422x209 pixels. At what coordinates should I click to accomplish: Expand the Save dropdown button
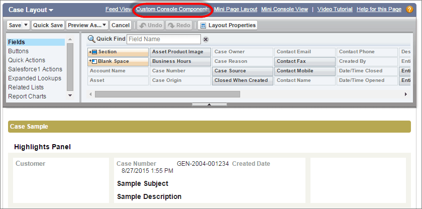pyautogui.click(x=18, y=25)
